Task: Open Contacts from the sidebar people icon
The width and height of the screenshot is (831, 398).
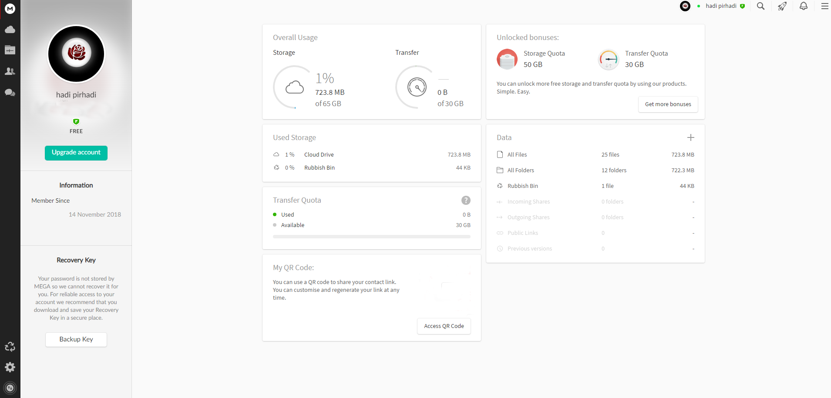Action: click(x=10, y=71)
